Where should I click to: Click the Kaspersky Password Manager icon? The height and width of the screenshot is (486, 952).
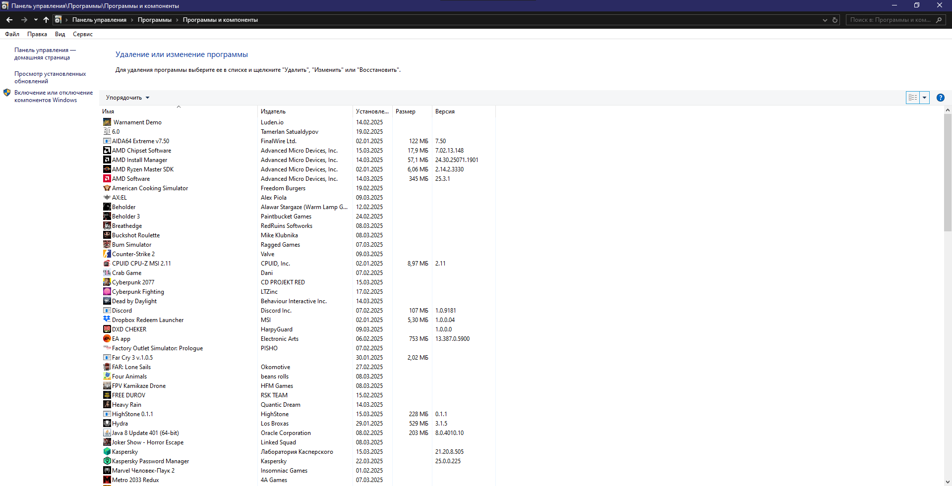107,461
